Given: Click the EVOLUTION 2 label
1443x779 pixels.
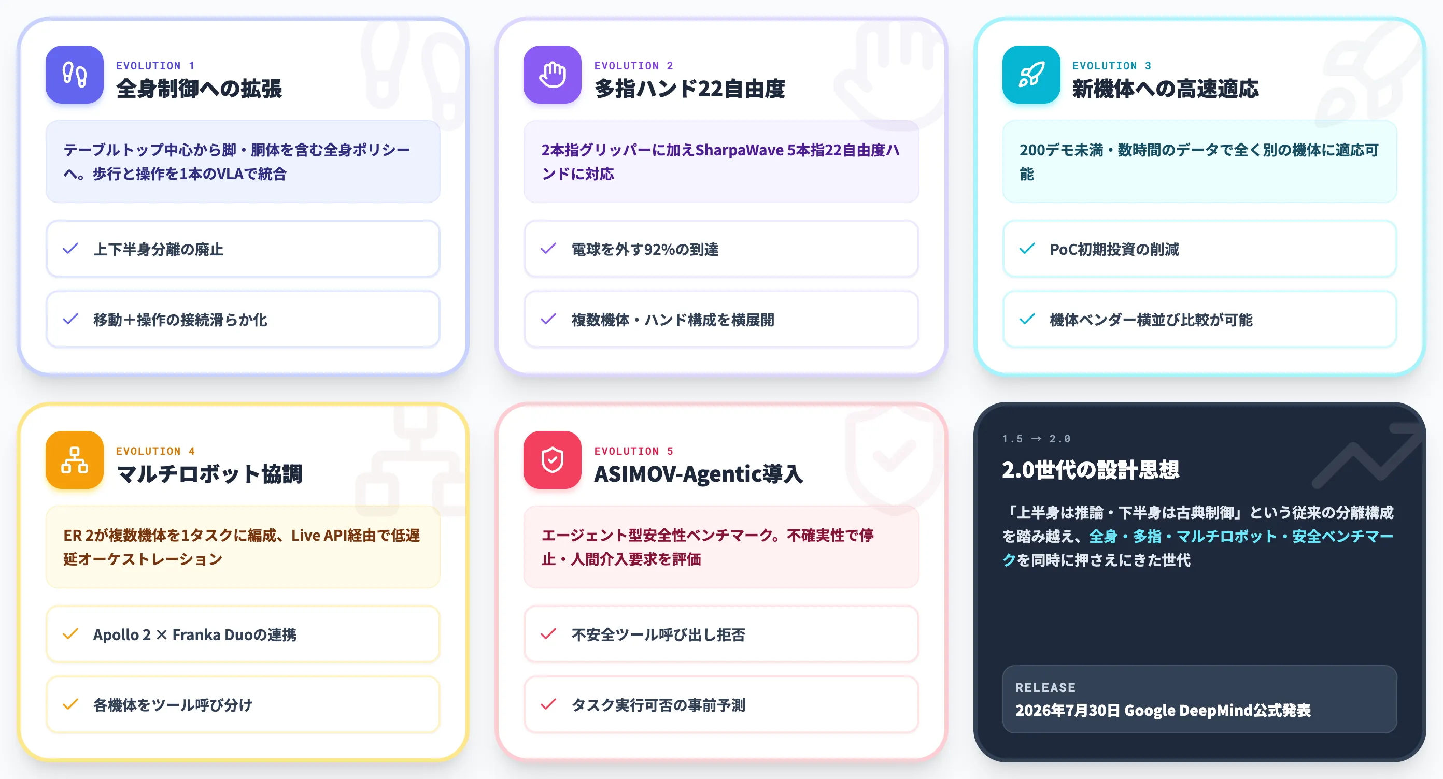Looking at the screenshot, I should (633, 65).
